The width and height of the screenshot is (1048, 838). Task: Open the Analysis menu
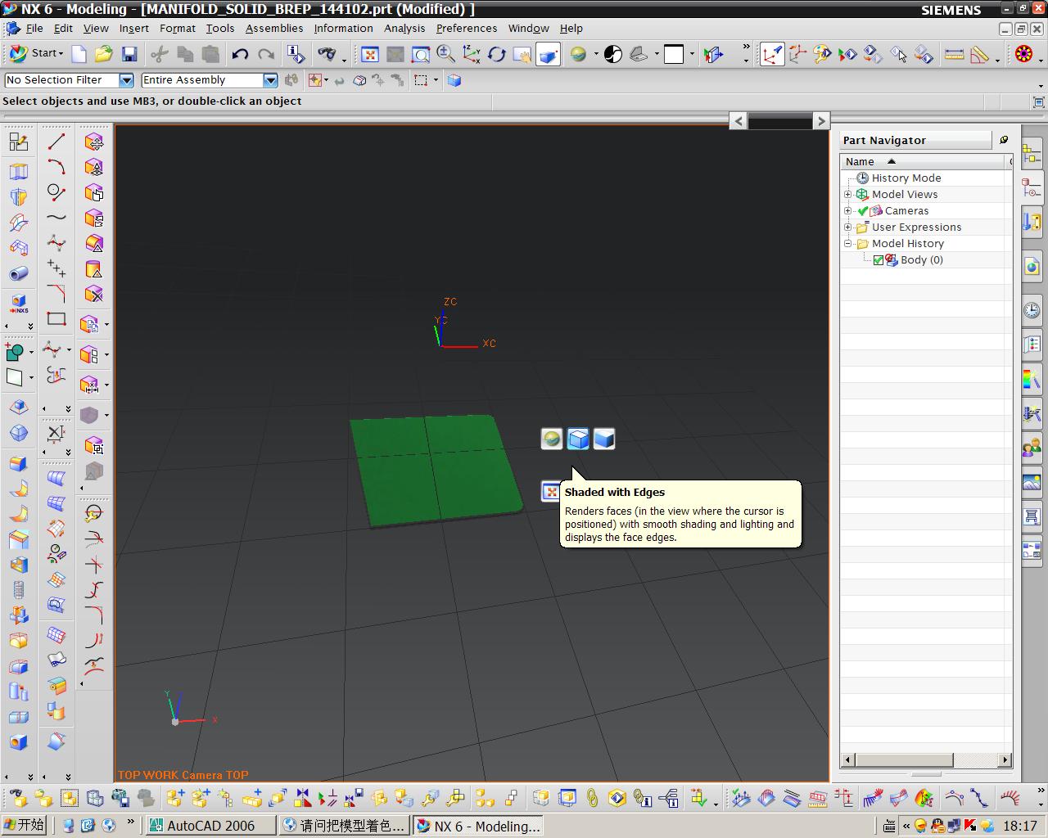pyautogui.click(x=404, y=28)
